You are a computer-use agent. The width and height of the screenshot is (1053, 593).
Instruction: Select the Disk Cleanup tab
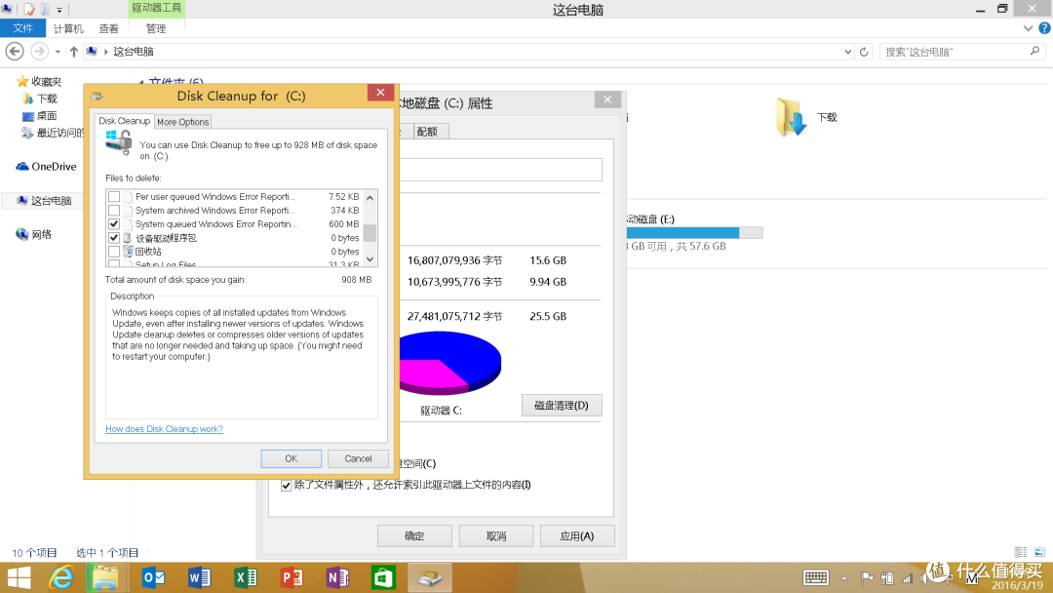(124, 121)
